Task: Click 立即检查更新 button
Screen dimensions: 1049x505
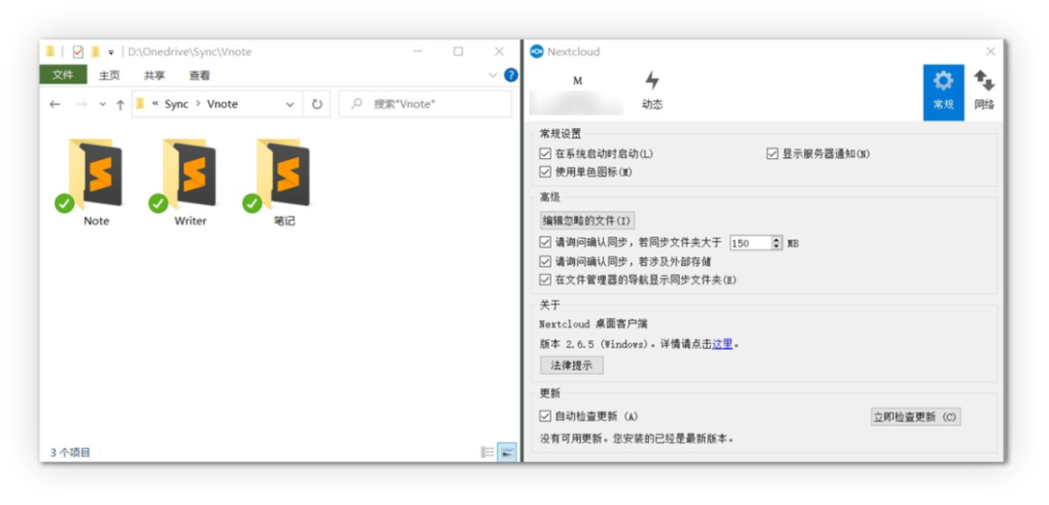Action: click(915, 417)
